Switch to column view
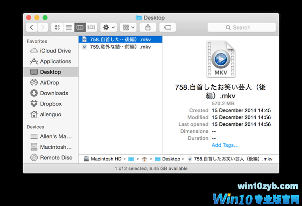Screen dimensions: 302x206 [80, 28]
